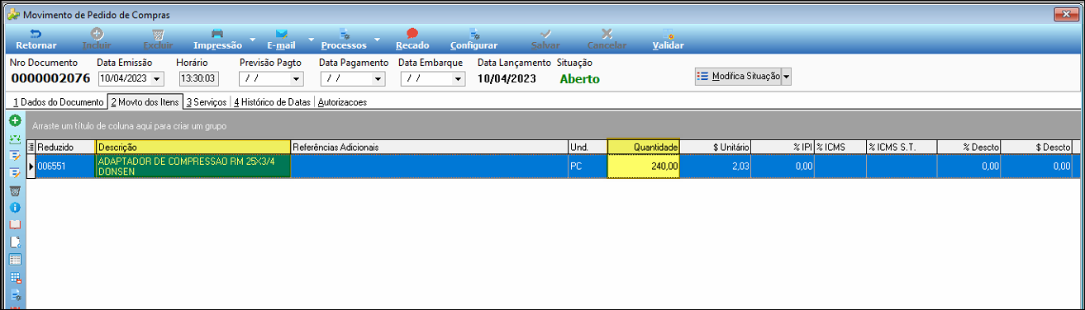This screenshot has height=310, width=1085.
Task: Open the Data Emissão date dropdown
Action: coord(157,79)
